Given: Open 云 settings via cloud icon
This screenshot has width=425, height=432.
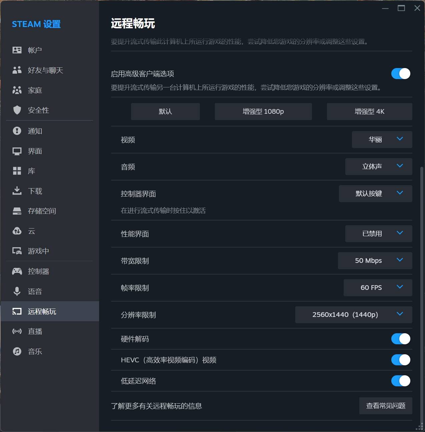Looking at the screenshot, I should (17, 231).
